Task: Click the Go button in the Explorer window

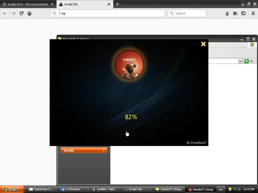Action: click(249, 61)
